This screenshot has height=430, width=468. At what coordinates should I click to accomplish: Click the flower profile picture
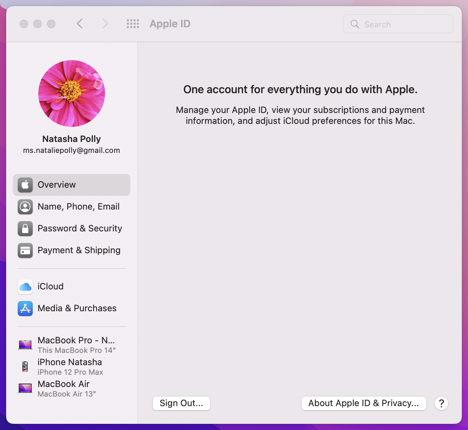[x=72, y=94]
